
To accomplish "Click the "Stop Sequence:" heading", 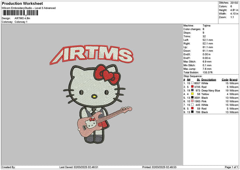I will point(193,76).
